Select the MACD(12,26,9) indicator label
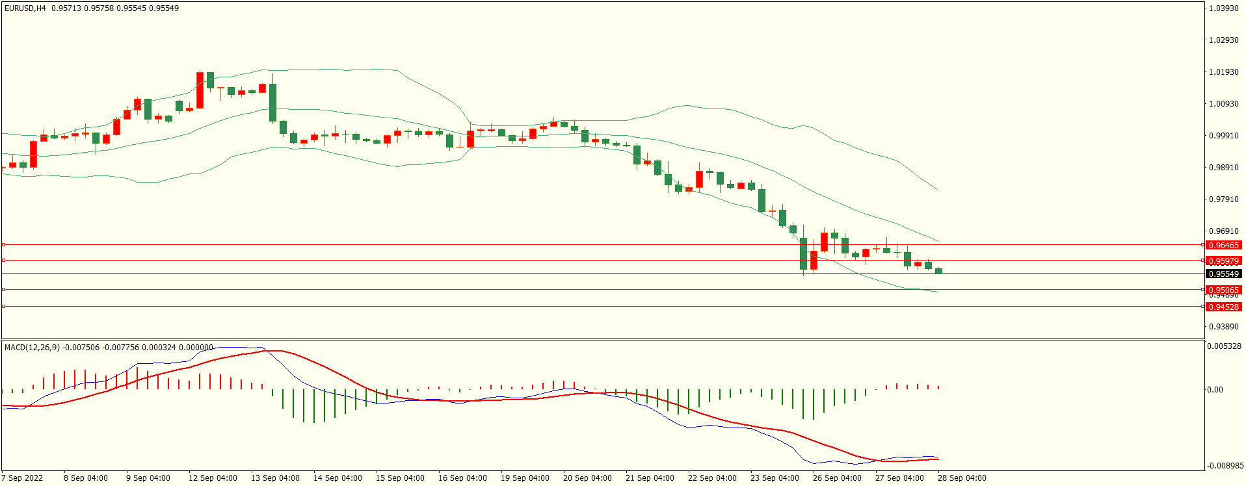The height and width of the screenshot is (486, 1246). click(32, 348)
